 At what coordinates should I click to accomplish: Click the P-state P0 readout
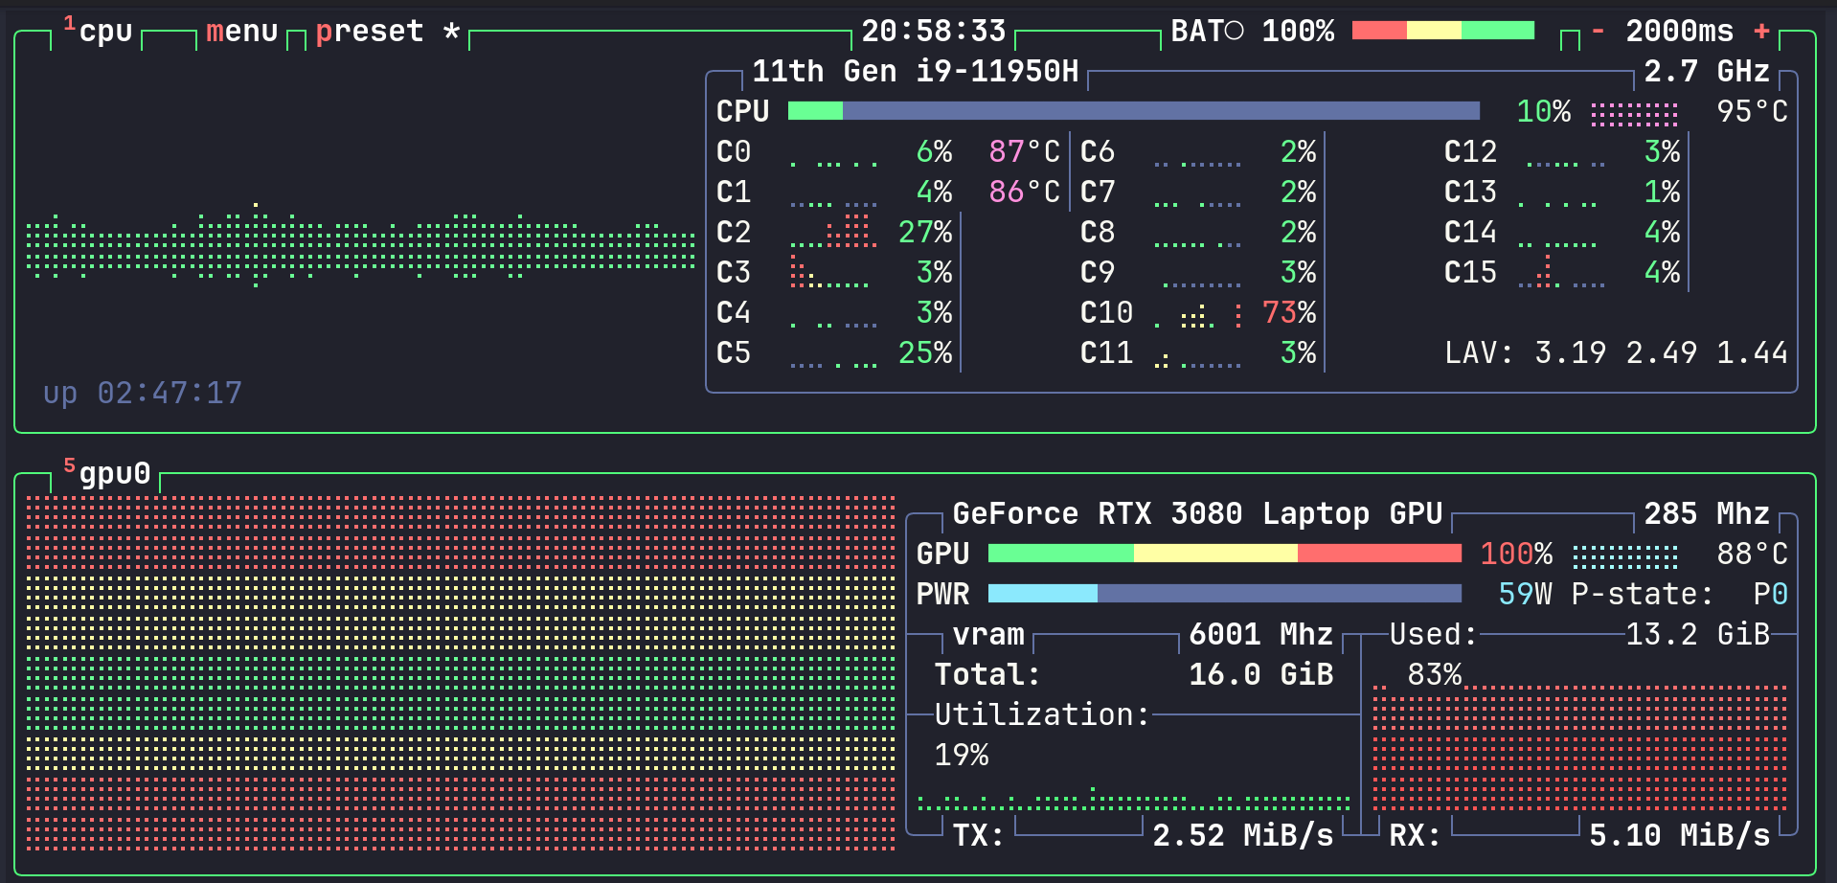point(1680,595)
